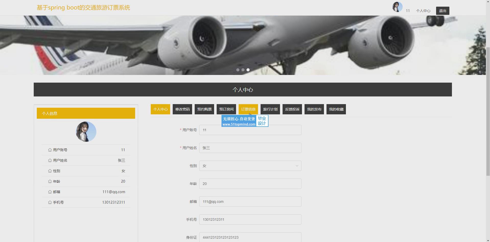Click the 张三 value in info panel
The height and width of the screenshot is (242, 490).
pos(121,160)
